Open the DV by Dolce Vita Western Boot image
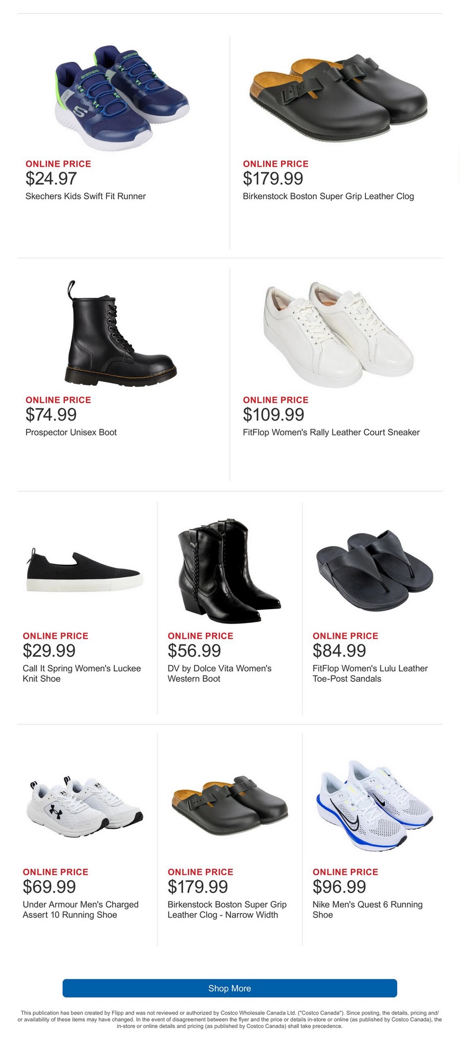The image size is (460, 1041). pos(229,570)
